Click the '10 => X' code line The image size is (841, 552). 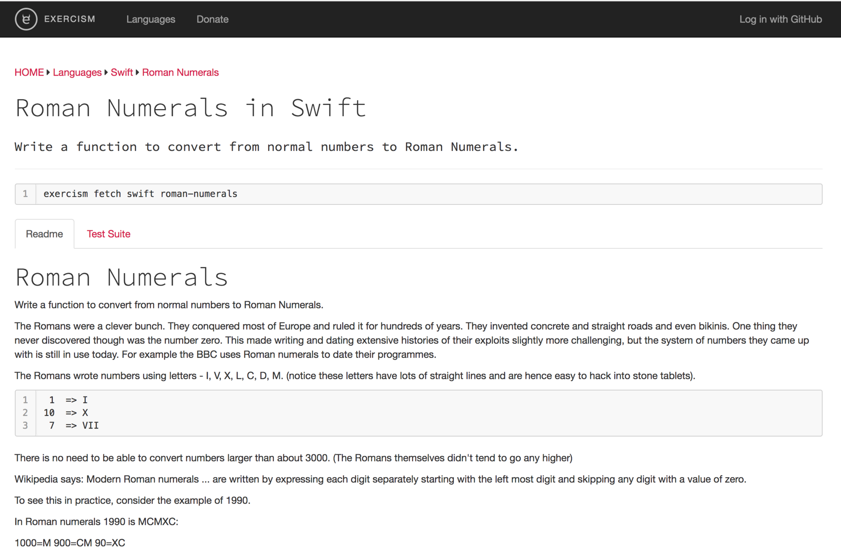[66, 413]
